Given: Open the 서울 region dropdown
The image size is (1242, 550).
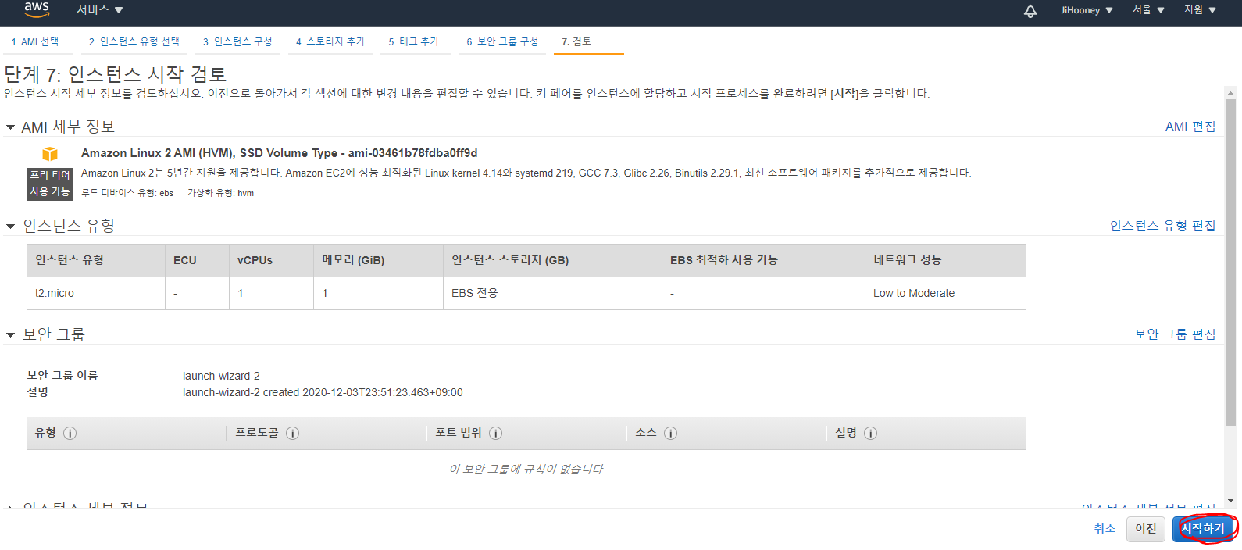Looking at the screenshot, I should (1148, 10).
